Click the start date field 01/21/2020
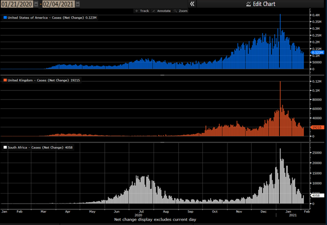 [x=16, y=4]
